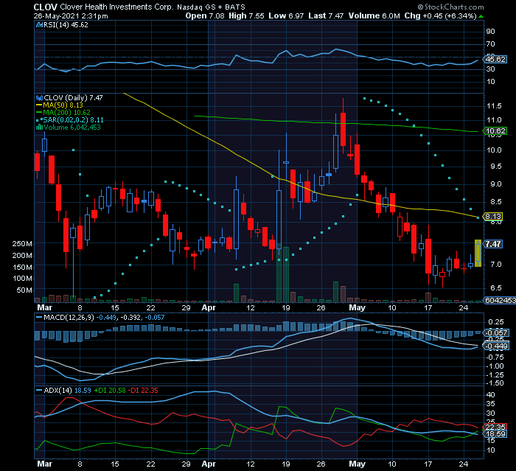Screen dimensions: 516x471
Task: Click the -0.449 MACD tag on axis
Action: click(496, 346)
